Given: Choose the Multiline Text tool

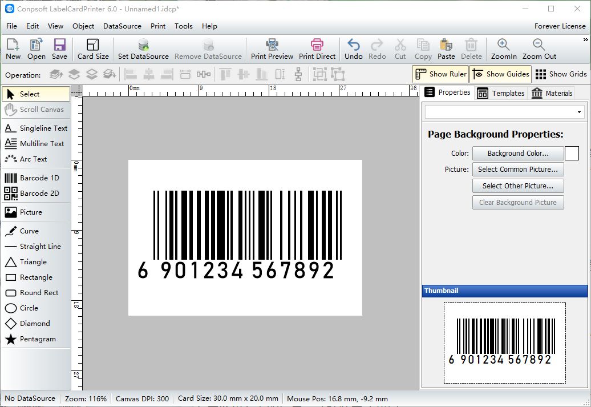Looking at the screenshot, I should [x=36, y=144].
